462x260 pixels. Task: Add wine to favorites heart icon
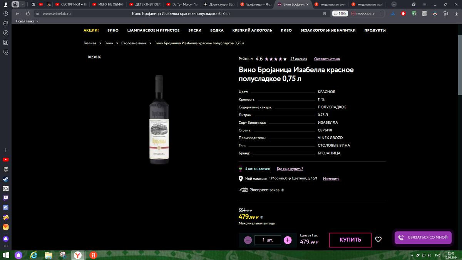(378, 240)
